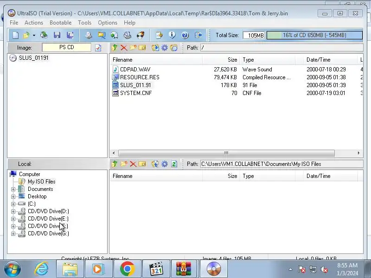This screenshot has width=371, height=278.
Task: Select the RESOURCE.RES file
Action: (140, 77)
